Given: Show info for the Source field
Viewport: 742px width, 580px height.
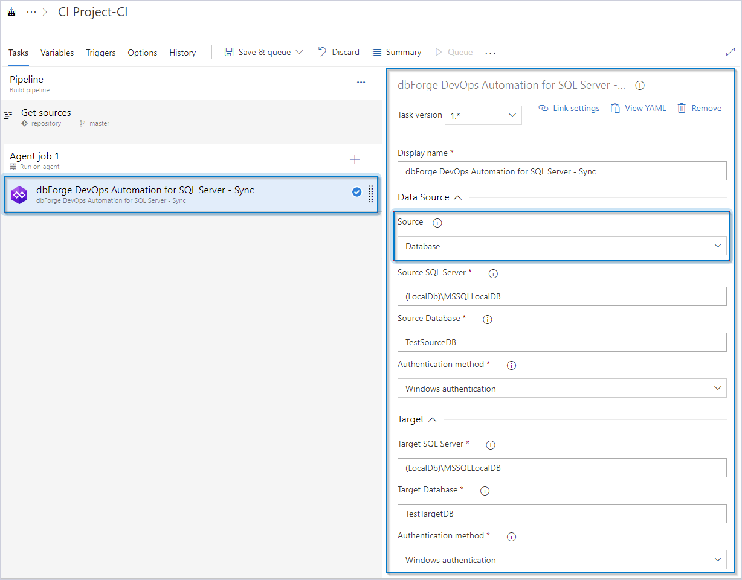Looking at the screenshot, I should [437, 223].
